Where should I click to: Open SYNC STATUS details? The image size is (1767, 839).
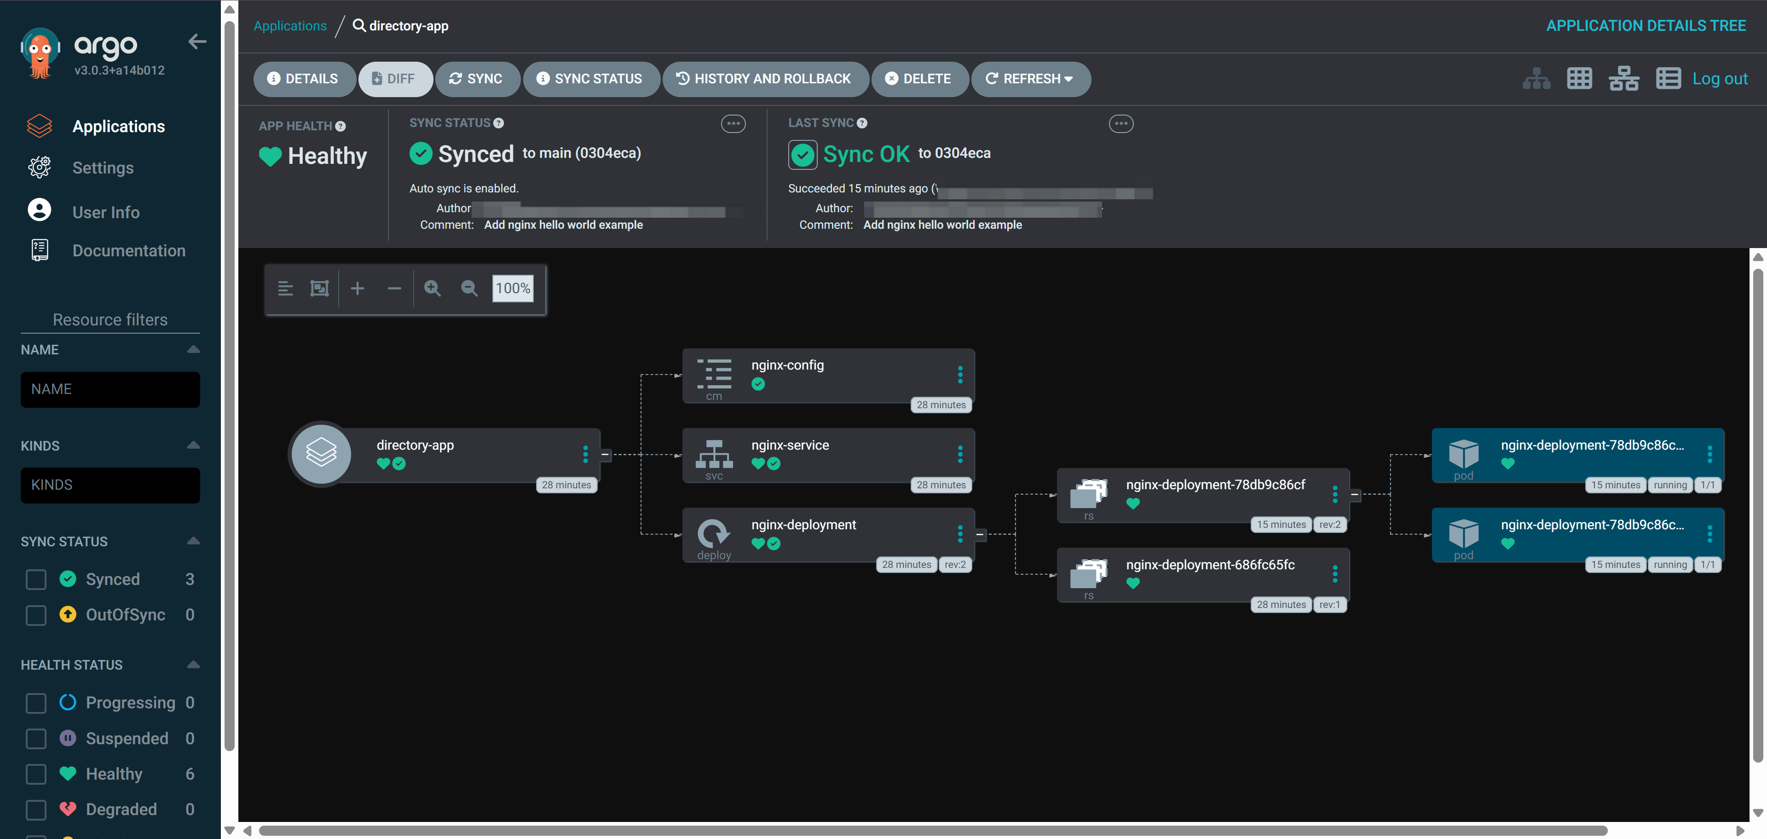[590, 79]
